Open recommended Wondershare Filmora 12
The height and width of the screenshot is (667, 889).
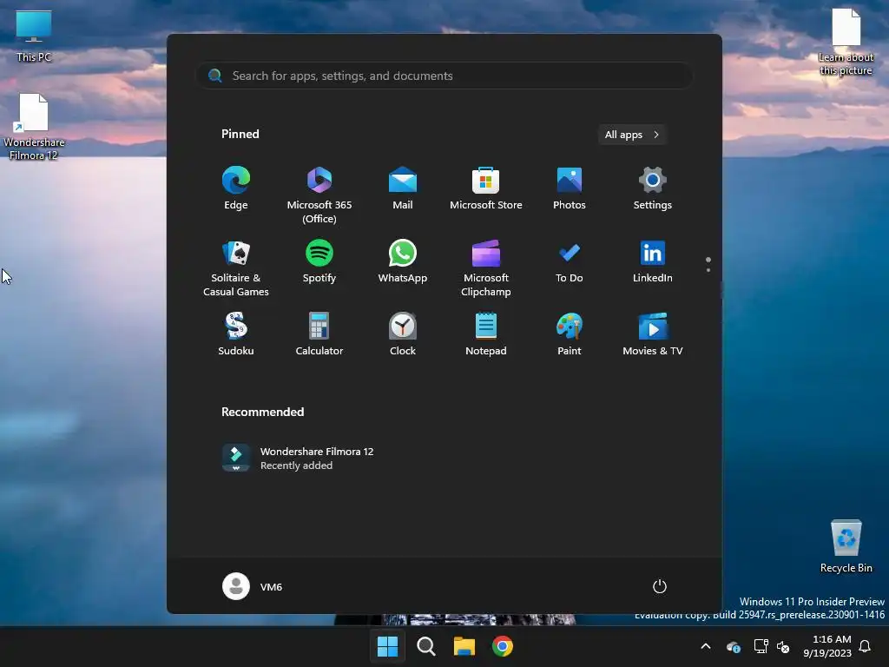tap(299, 459)
